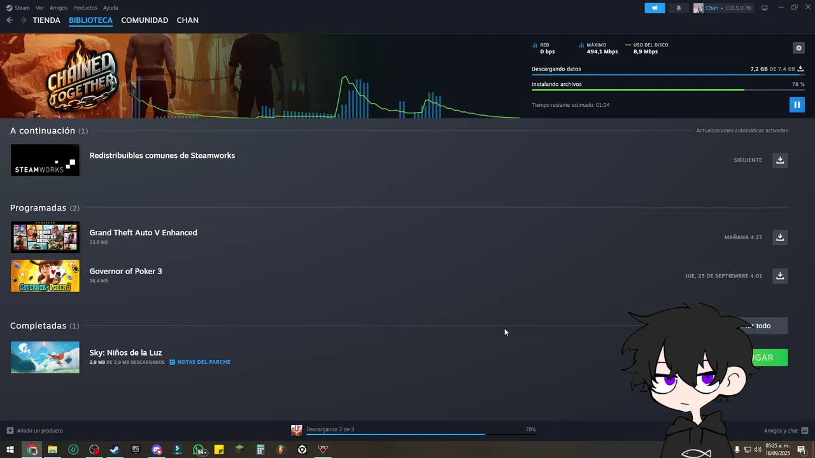
Task: Switch to the COMUNIDAD tab
Action: [145, 20]
